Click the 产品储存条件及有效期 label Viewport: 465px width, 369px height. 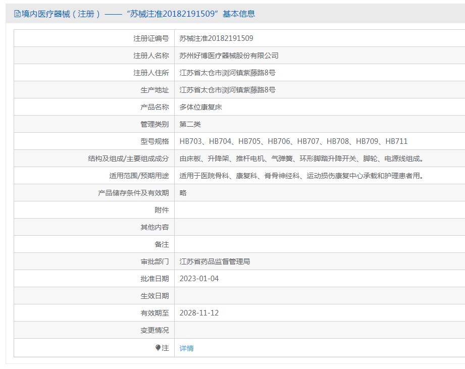coord(133,193)
